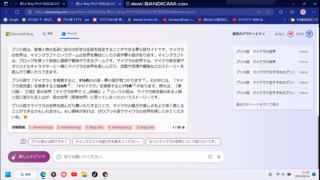Open Edge settings and more menu
Image resolution: width=320 pixels, height=180 pixels.
point(314,12)
